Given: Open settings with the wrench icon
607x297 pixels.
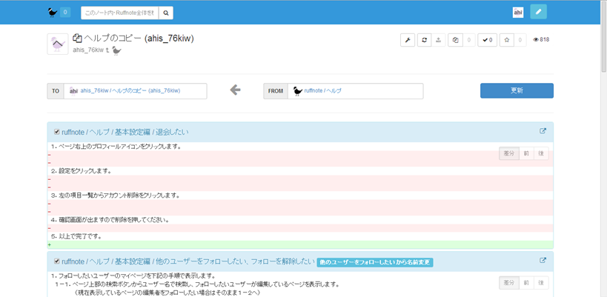Looking at the screenshot, I should pos(407,40).
